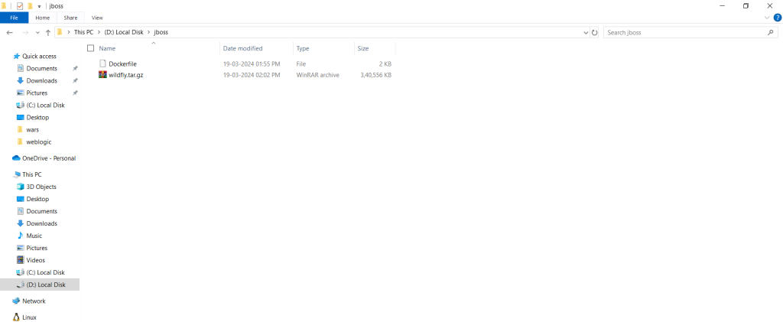
Task: Open the File menu tab
Action: pyautogui.click(x=14, y=18)
